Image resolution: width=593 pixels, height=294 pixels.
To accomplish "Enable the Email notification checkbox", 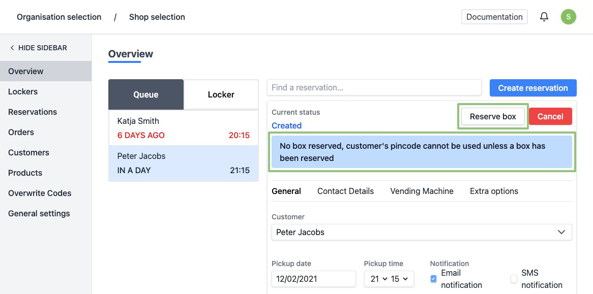I will [433, 279].
